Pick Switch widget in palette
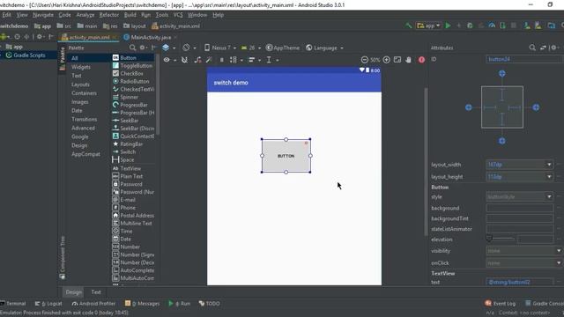The image size is (564, 317). 133,151
